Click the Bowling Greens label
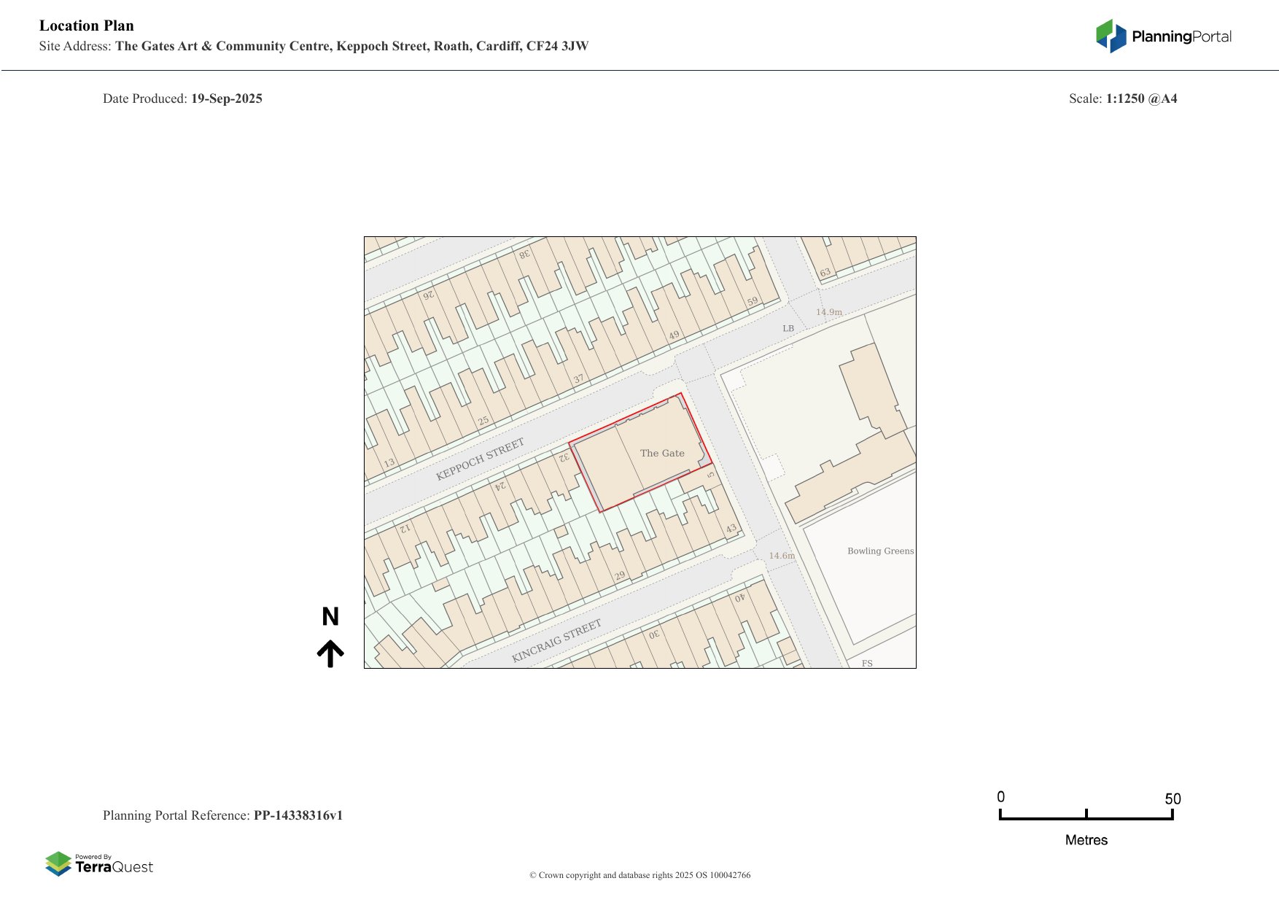 pos(880,551)
